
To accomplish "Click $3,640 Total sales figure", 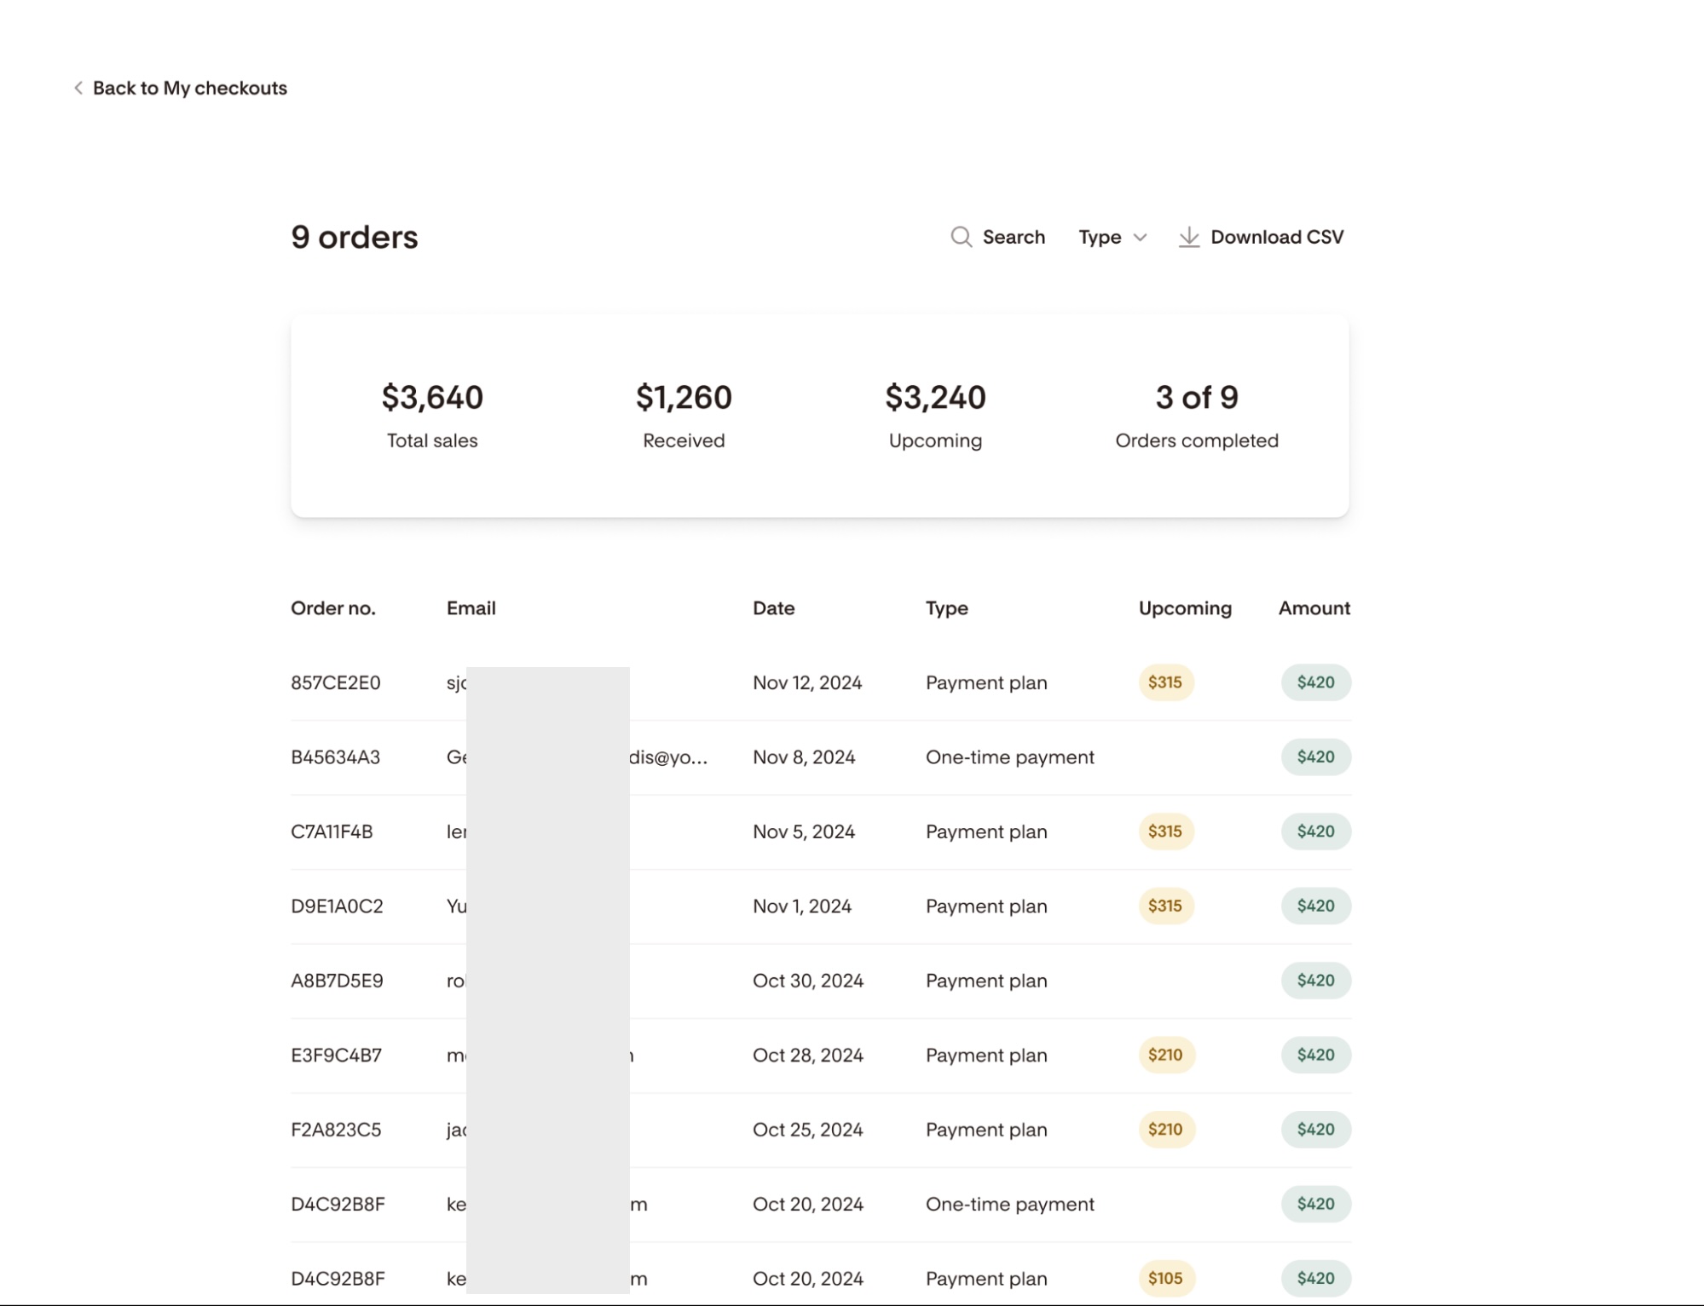I will point(432,397).
